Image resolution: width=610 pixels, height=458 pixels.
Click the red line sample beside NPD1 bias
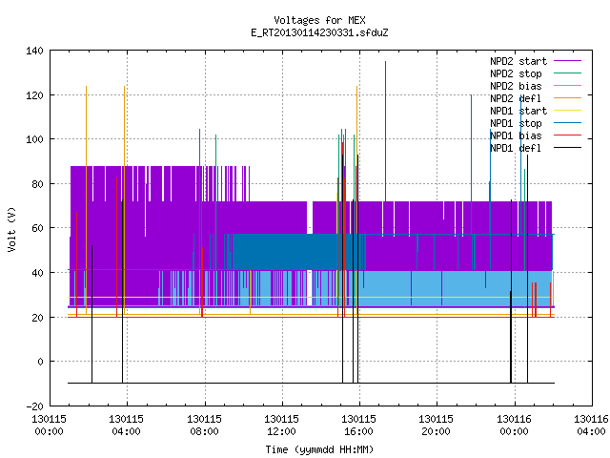click(x=568, y=135)
